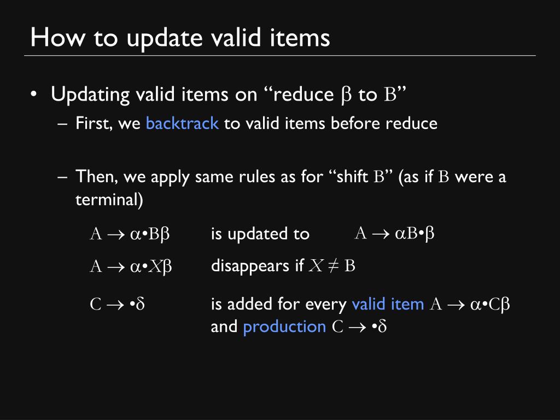This screenshot has height=420, width=560.
Task: Click the blue 'backtrack' link text
Action: pos(182,124)
